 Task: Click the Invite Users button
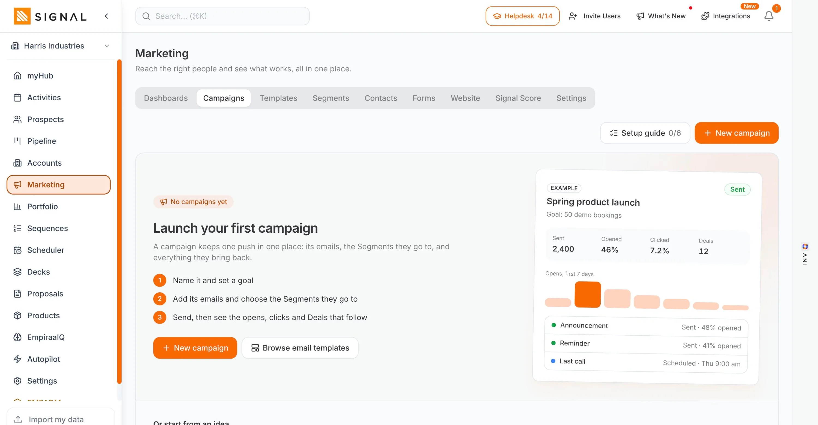[595, 16]
